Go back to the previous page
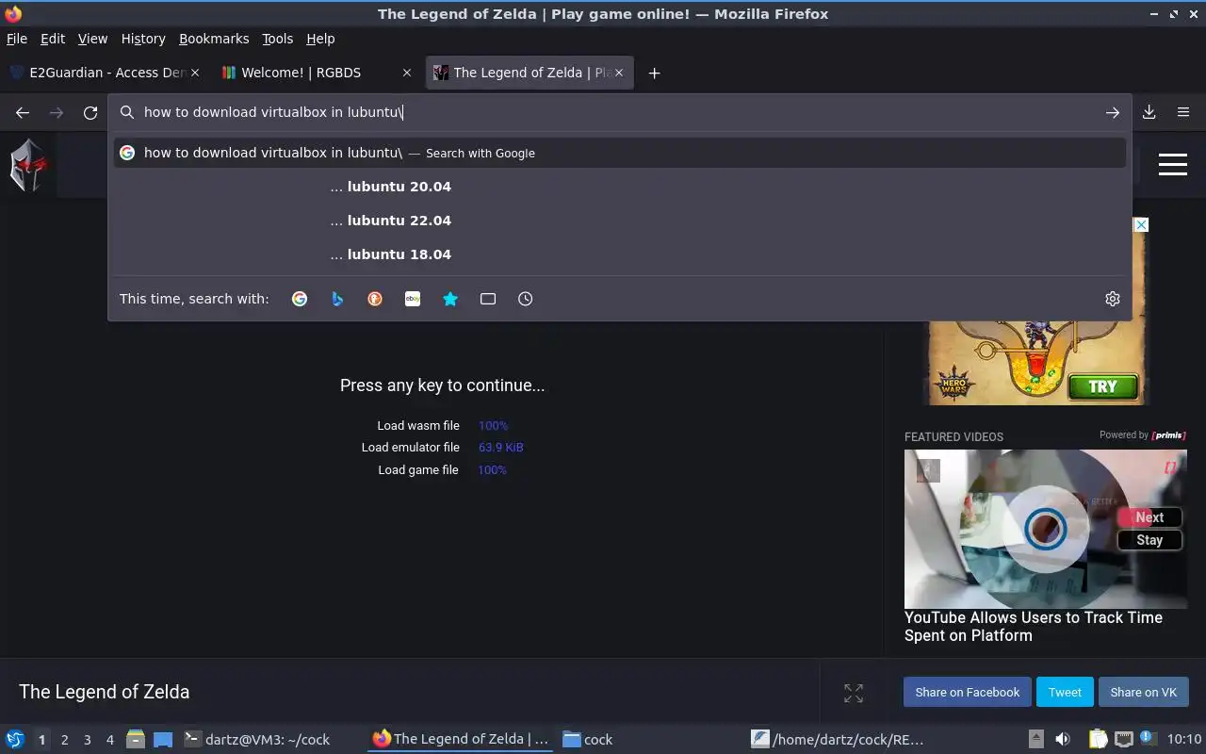The width and height of the screenshot is (1206, 754). tap(23, 112)
